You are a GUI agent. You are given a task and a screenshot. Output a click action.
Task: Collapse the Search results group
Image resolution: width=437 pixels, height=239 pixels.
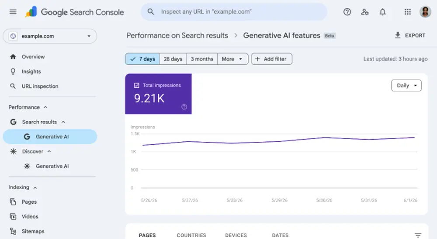click(x=63, y=122)
